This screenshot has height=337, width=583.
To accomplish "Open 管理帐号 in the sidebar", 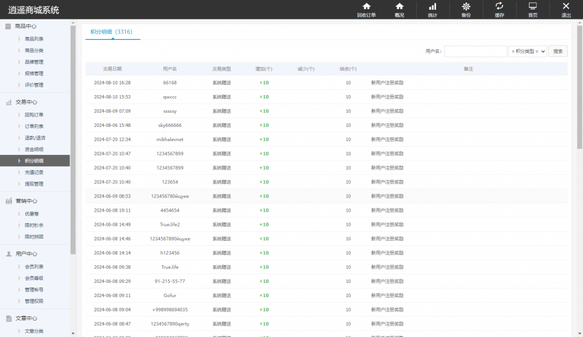I will [x=34, y=289].
